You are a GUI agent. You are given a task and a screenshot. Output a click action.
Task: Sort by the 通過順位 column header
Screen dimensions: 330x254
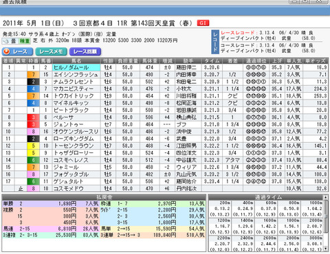[256, 61]
